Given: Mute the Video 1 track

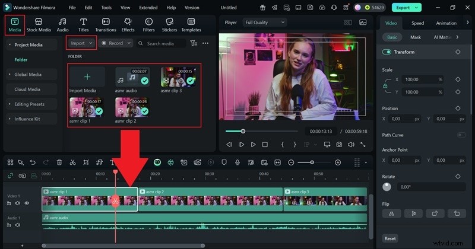Looking at the screenshot, I should point(18,203).
